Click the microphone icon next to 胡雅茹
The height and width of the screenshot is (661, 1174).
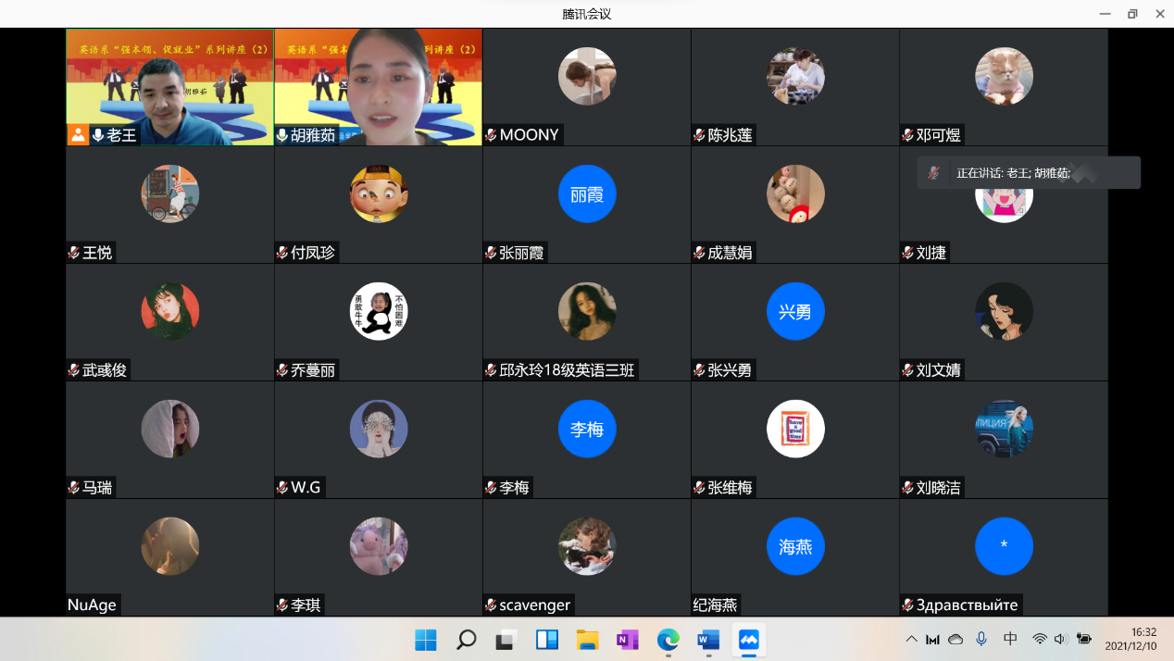(x=282, y=135)
